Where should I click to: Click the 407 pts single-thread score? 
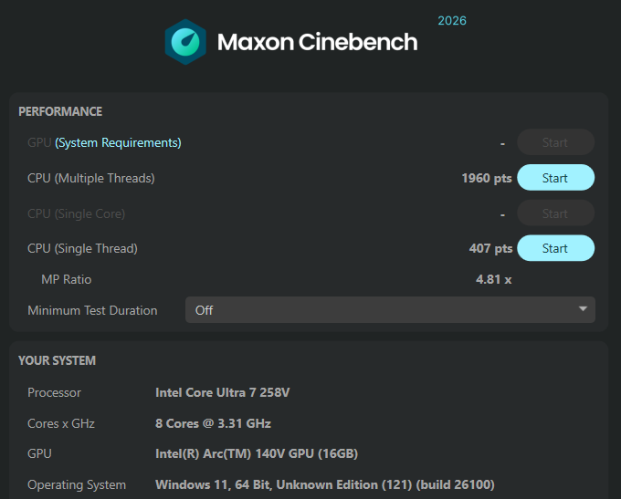tap(490, 248)
